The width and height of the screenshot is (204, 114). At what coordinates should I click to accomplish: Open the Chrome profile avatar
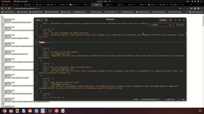click(198, 9)
